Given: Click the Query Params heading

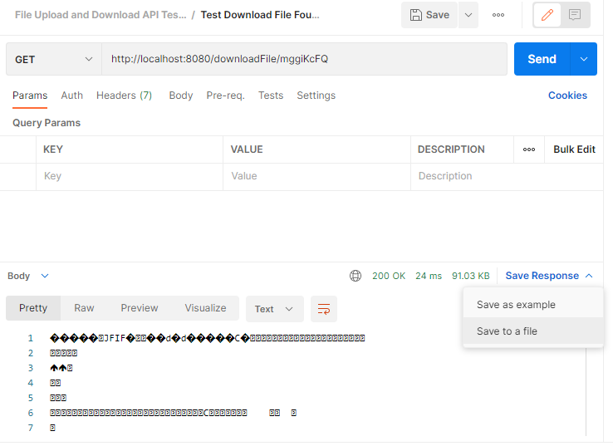Looking at the screenshot, I should [x=47, y=123].
